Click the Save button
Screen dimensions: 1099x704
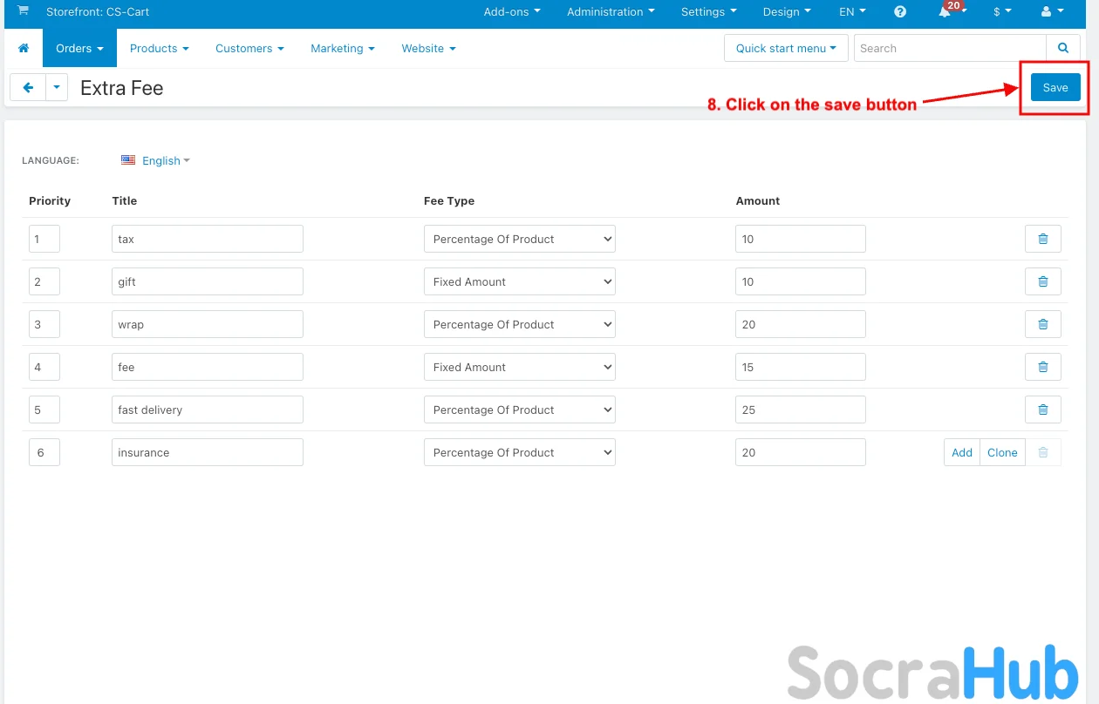click(x=1055, y=88)
